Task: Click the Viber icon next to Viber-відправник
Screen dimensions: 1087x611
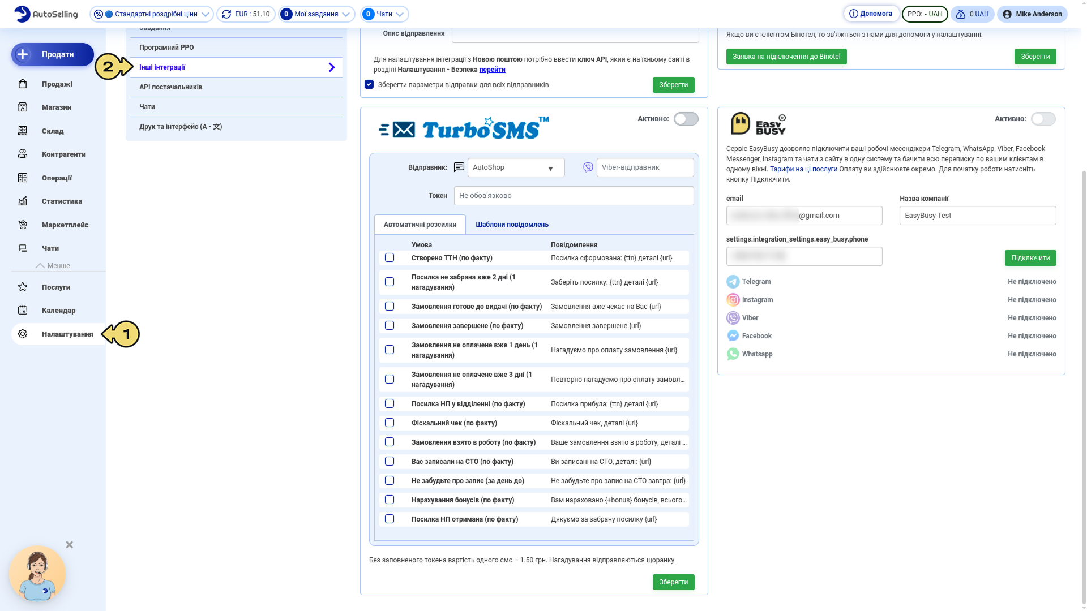Action: (x=588, y=167)
